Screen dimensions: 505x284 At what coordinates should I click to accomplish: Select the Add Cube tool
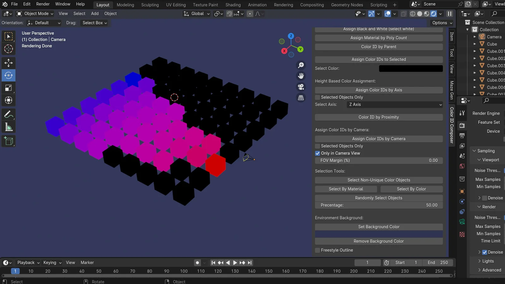tap(9, 141)
